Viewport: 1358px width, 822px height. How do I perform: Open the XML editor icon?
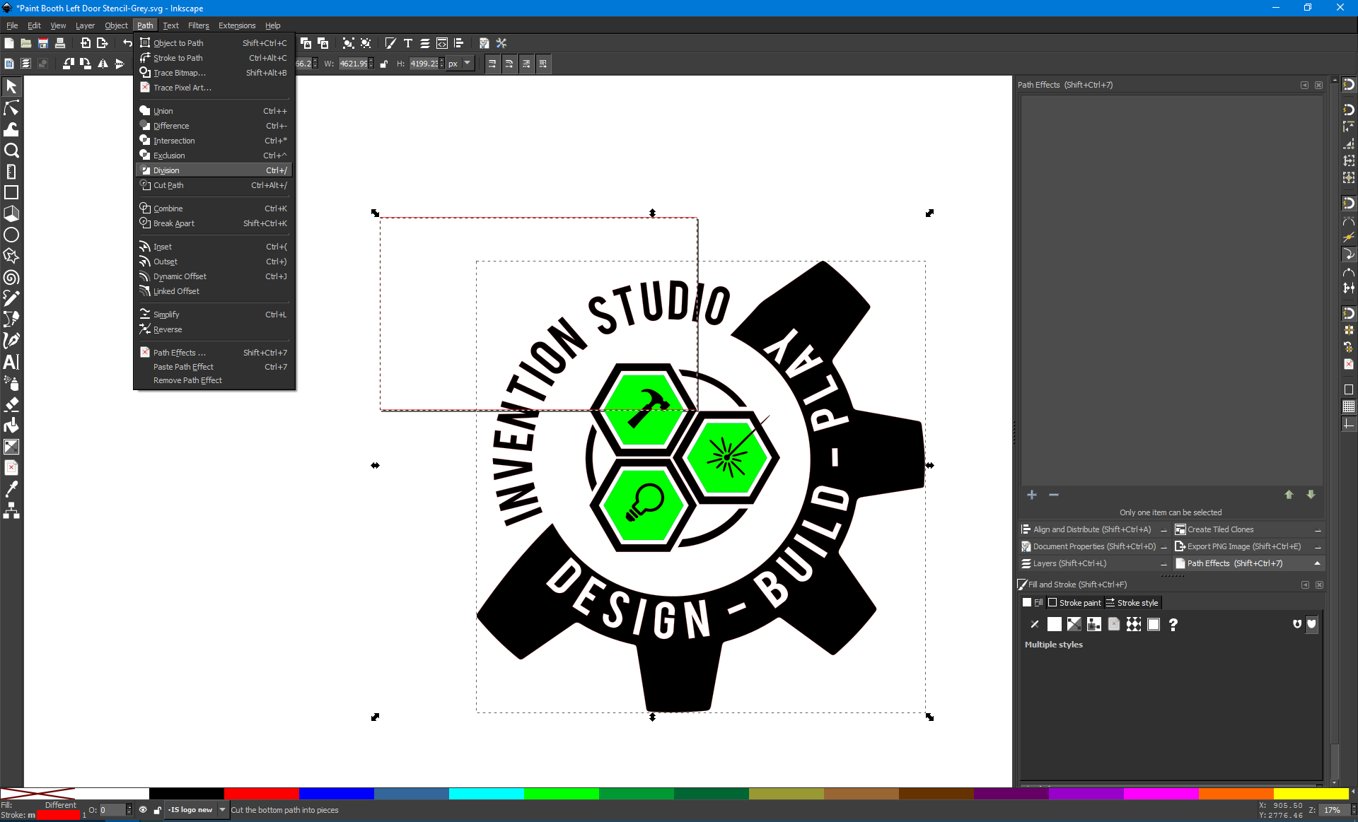coord(442,43)
